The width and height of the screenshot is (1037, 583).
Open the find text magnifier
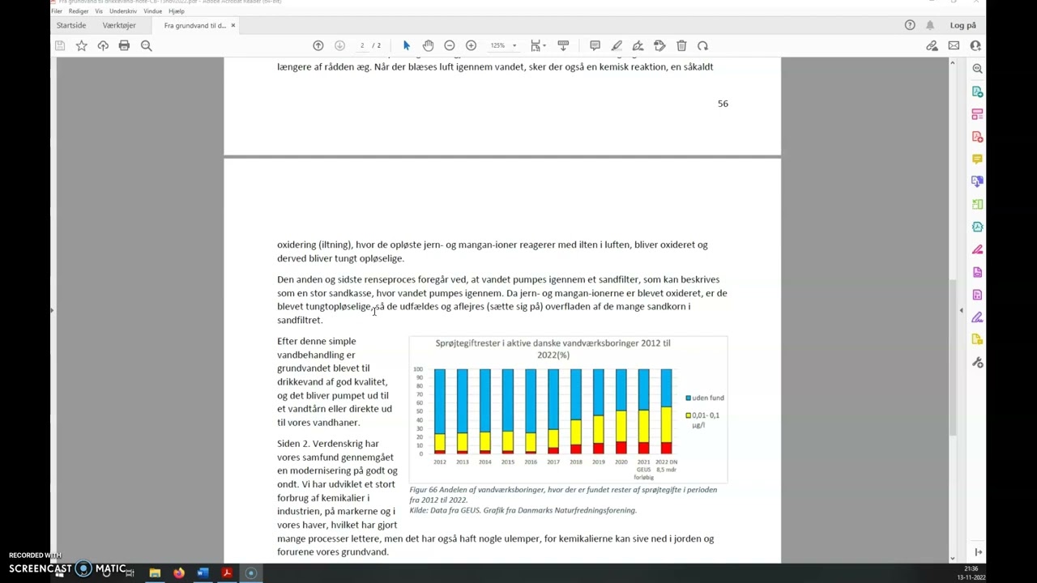147,46
